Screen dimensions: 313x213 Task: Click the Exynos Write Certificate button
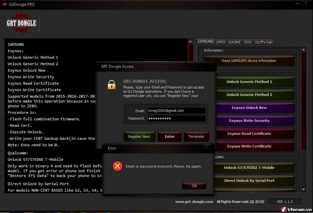(255, 146)
